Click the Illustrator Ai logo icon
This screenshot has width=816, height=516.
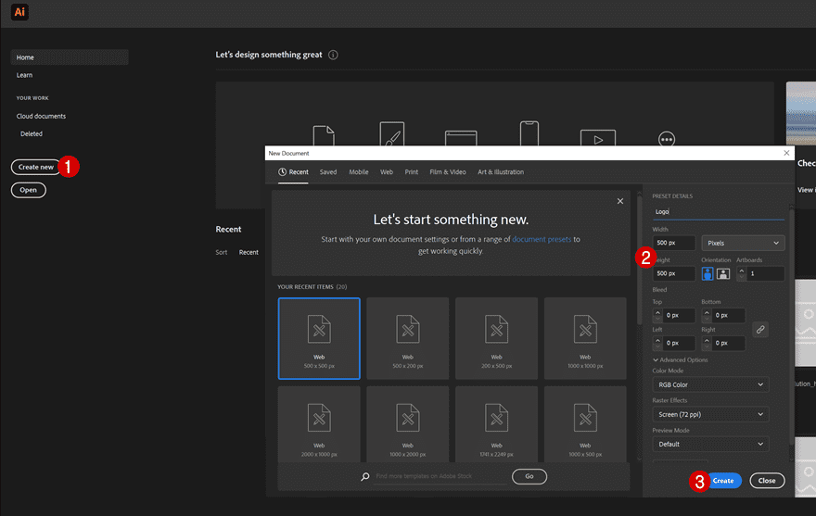point(20,12)
